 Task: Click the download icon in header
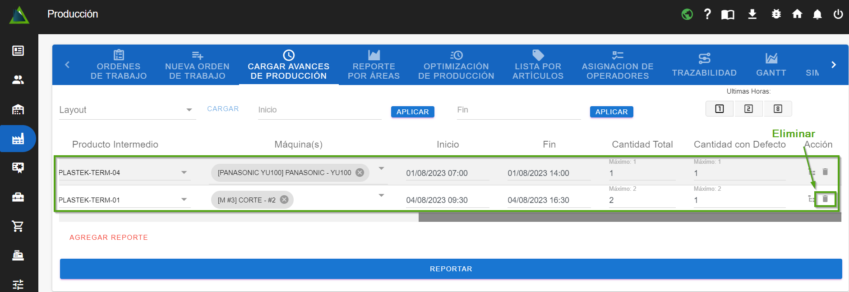(x=752, y=14)
